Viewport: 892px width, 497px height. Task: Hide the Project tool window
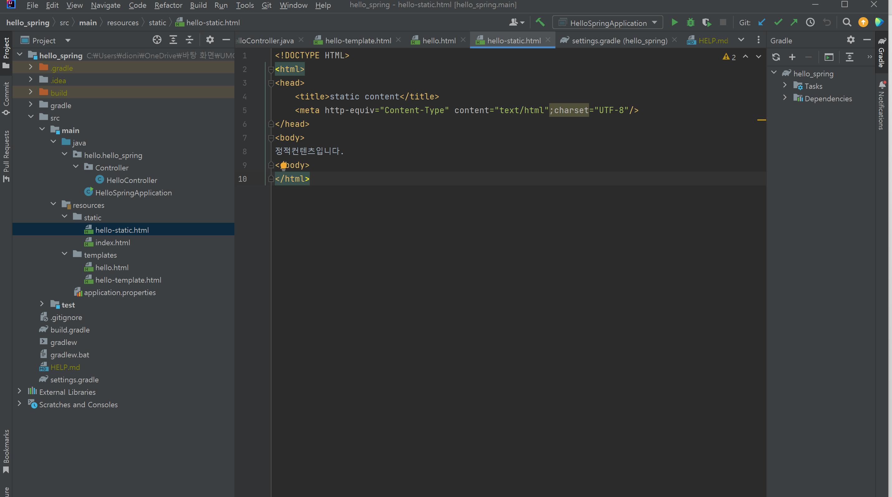[x=226, y=40]
